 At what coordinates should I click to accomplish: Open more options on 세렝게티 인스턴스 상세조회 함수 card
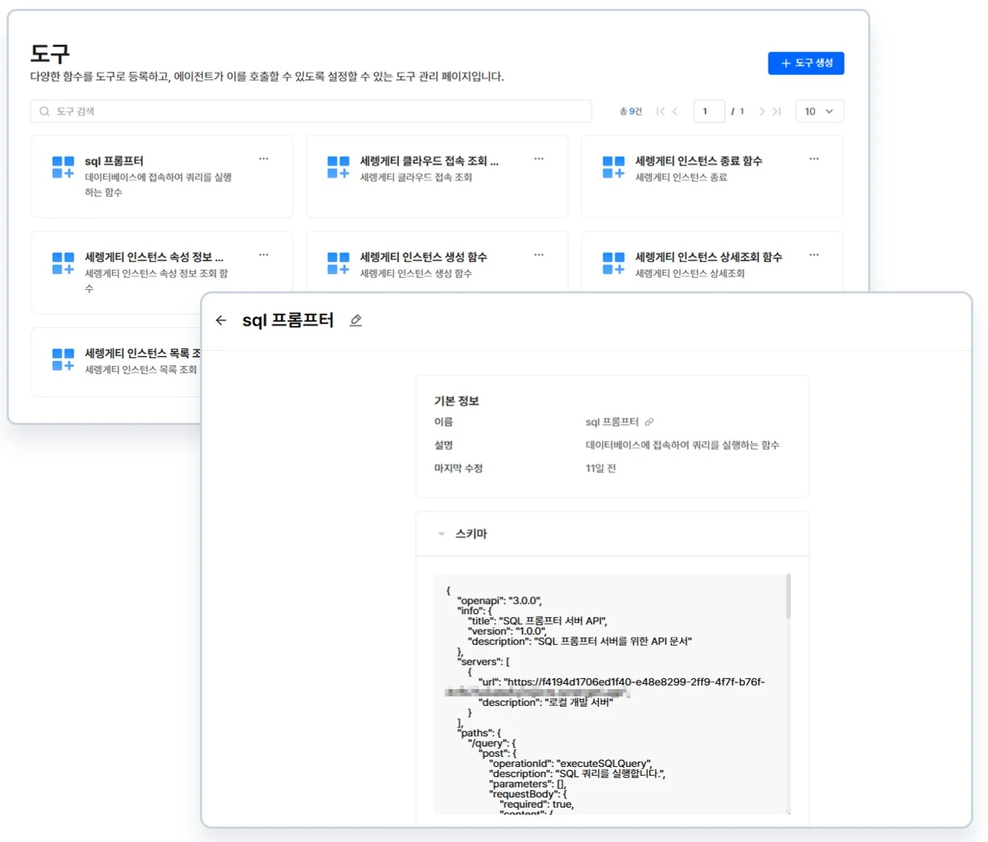[814, 255]
